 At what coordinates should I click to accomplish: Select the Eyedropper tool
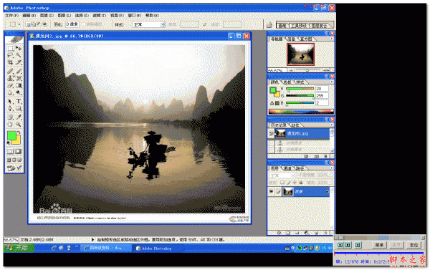coord(19,117)
